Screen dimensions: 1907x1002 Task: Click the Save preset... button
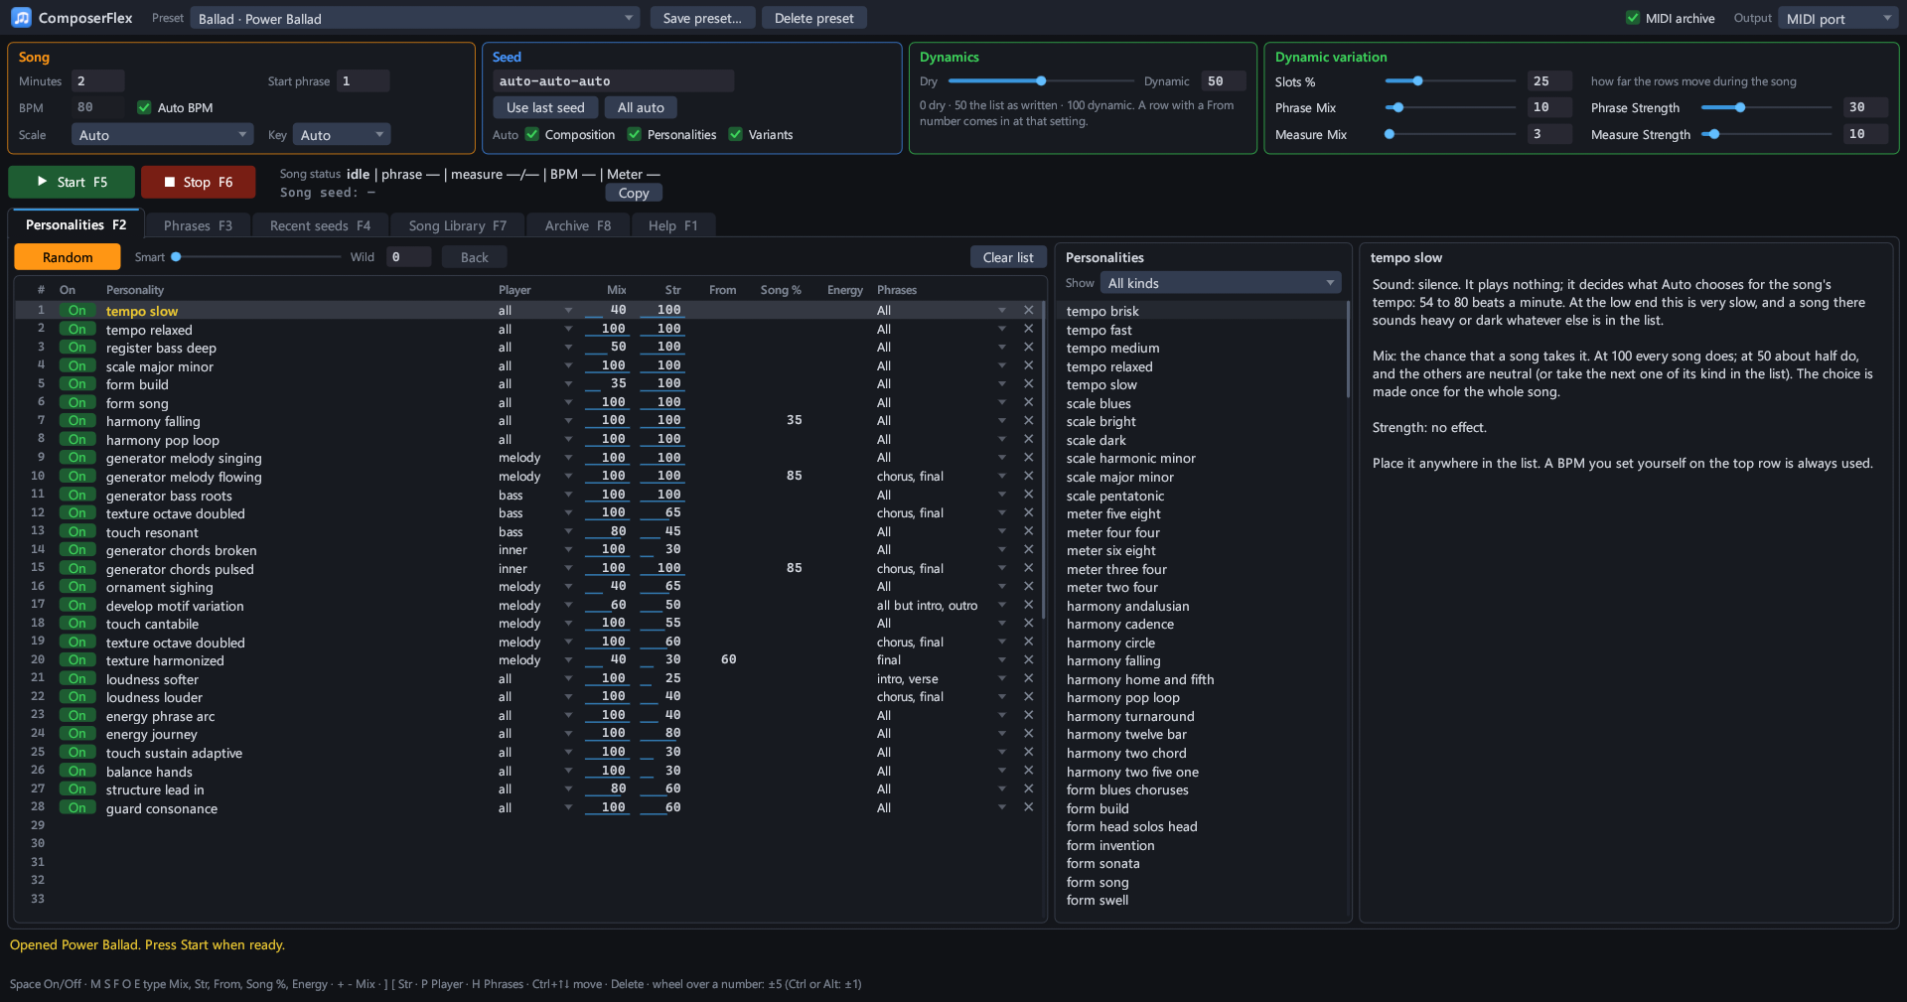click(702, 18)
